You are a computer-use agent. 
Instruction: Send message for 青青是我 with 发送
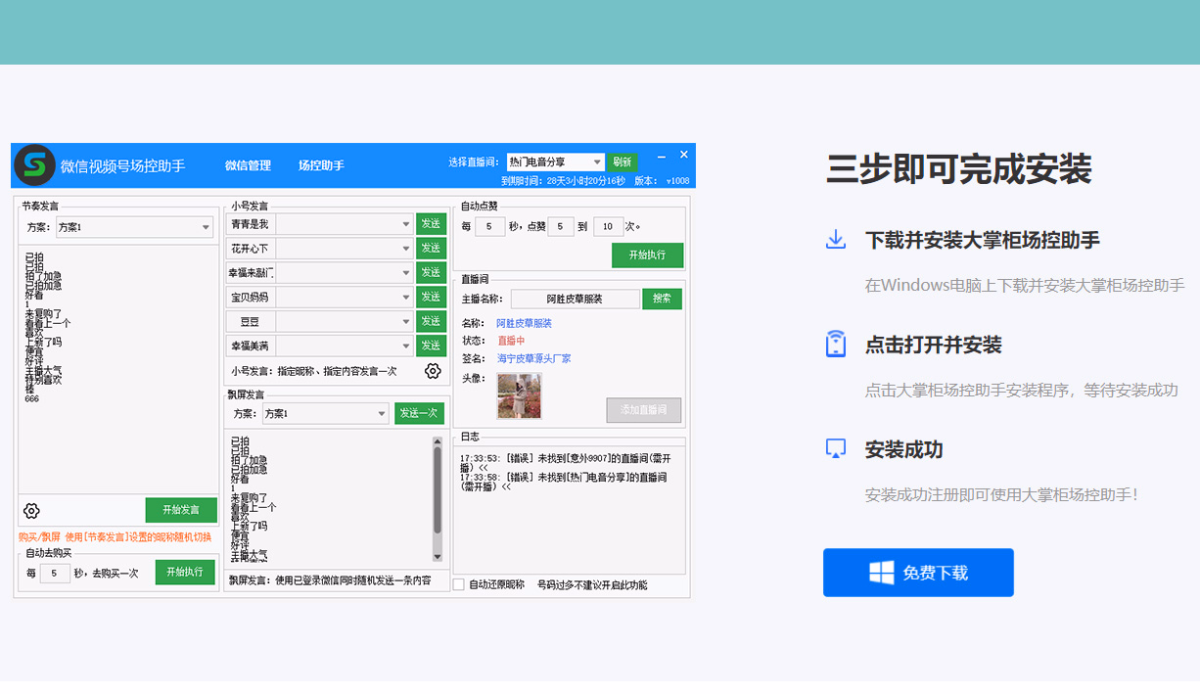click(x=431, y=224)
